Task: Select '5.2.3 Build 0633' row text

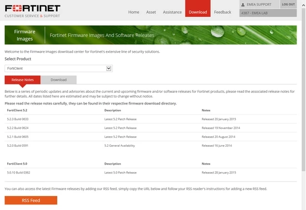Action: point(18,119)
